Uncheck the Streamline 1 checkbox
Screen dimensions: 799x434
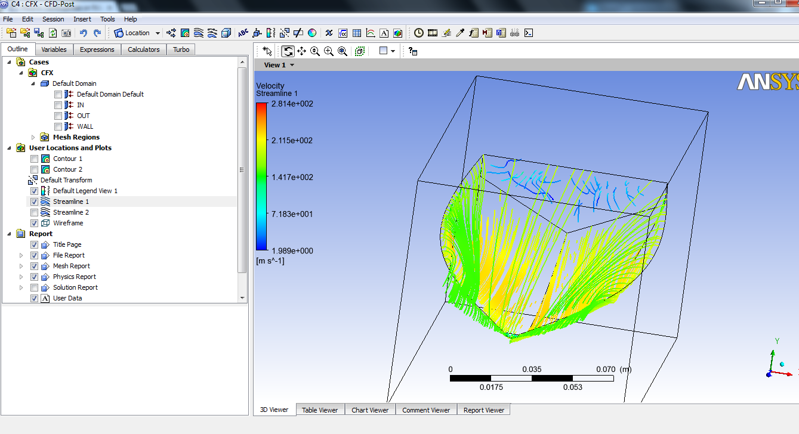tap(34, 201)
